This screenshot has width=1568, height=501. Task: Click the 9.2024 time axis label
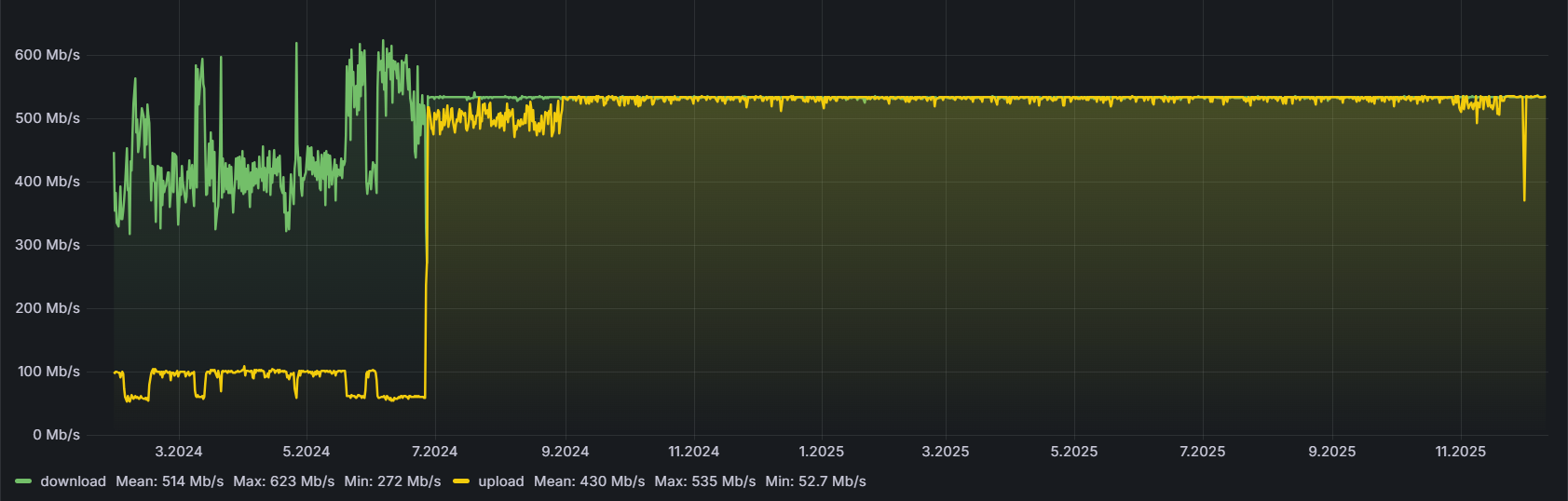(x=565, y=452)
